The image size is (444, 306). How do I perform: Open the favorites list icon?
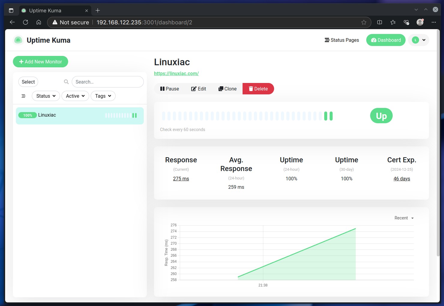pyautogui.click(x=393, y=22)
